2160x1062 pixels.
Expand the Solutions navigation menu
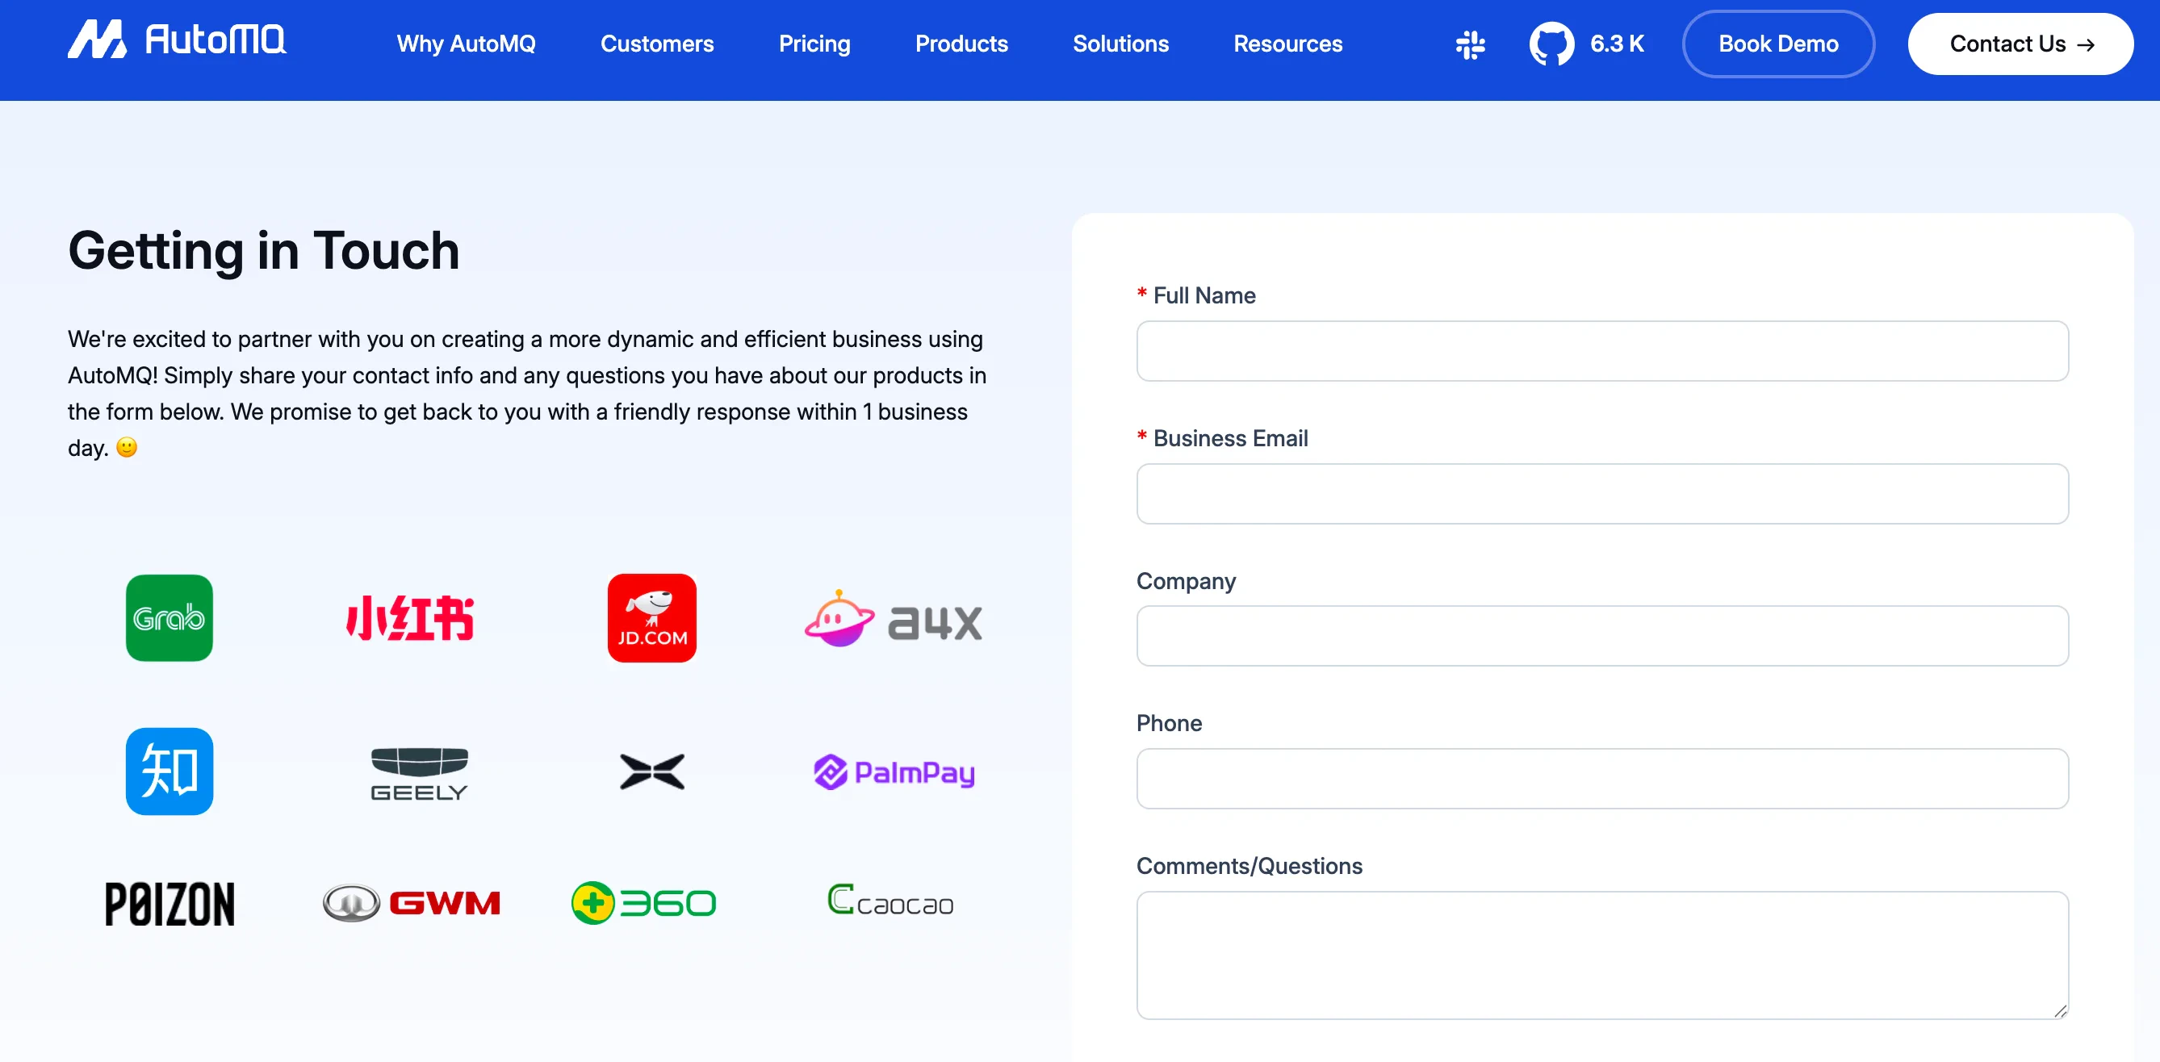click(1120, 44)
